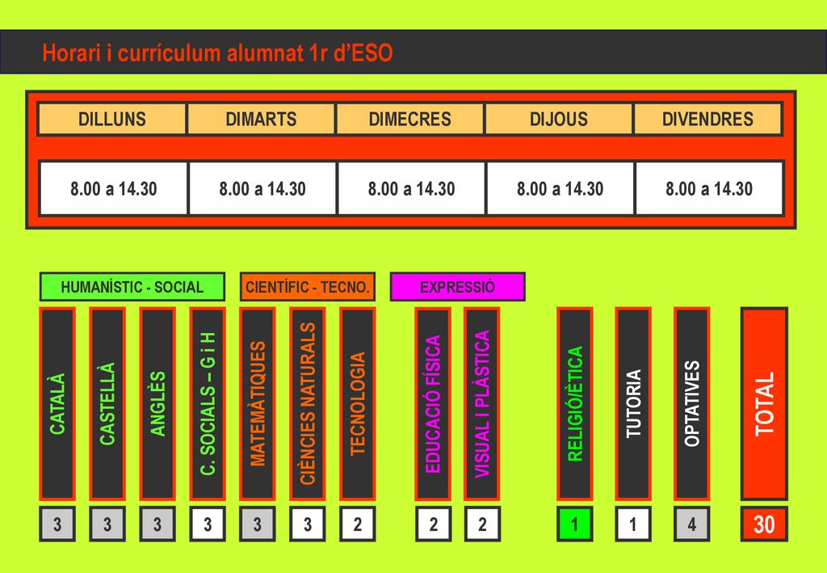Click the hours box 2 below VISUAL I PLÀSTICA
This screenshot has width=827, height=573.
click(x=483, y=524)
